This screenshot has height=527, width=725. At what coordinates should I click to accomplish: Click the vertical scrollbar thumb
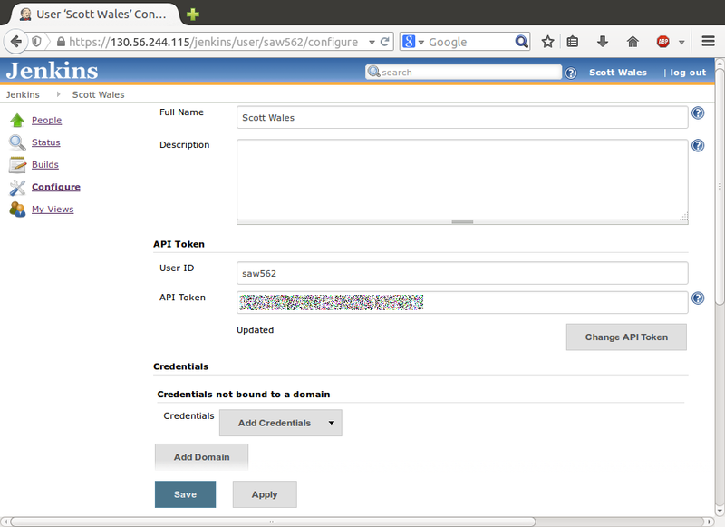(x=720, y=187)
